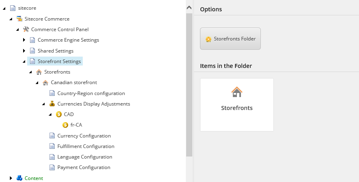Collapse the Storefront Settings node
This screenshot has width=359, height=182.
[24, 61]
